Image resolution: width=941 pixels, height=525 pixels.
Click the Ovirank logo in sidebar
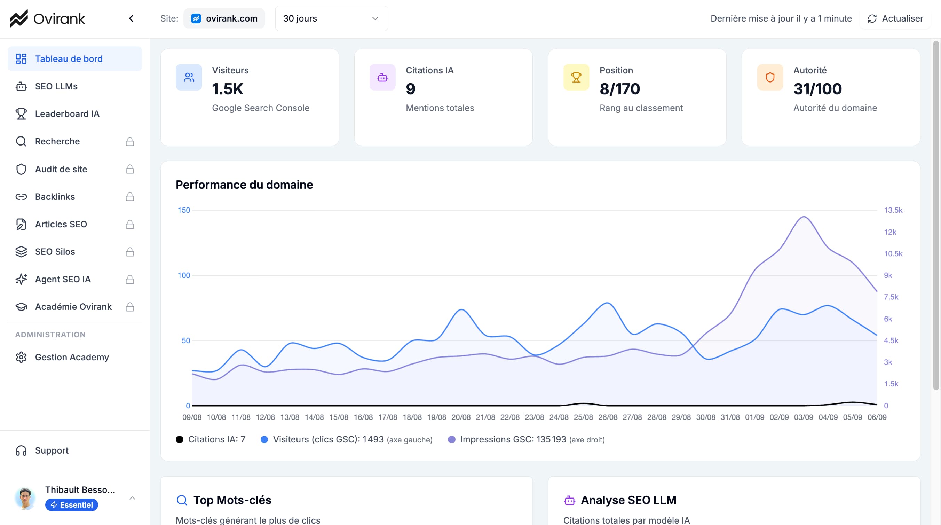pyautogui.click(x=47, y=18)
